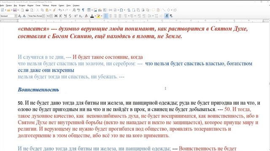Insert special character Omega icon
Screen dimensions: 270x151
click(x=121, y=10)
